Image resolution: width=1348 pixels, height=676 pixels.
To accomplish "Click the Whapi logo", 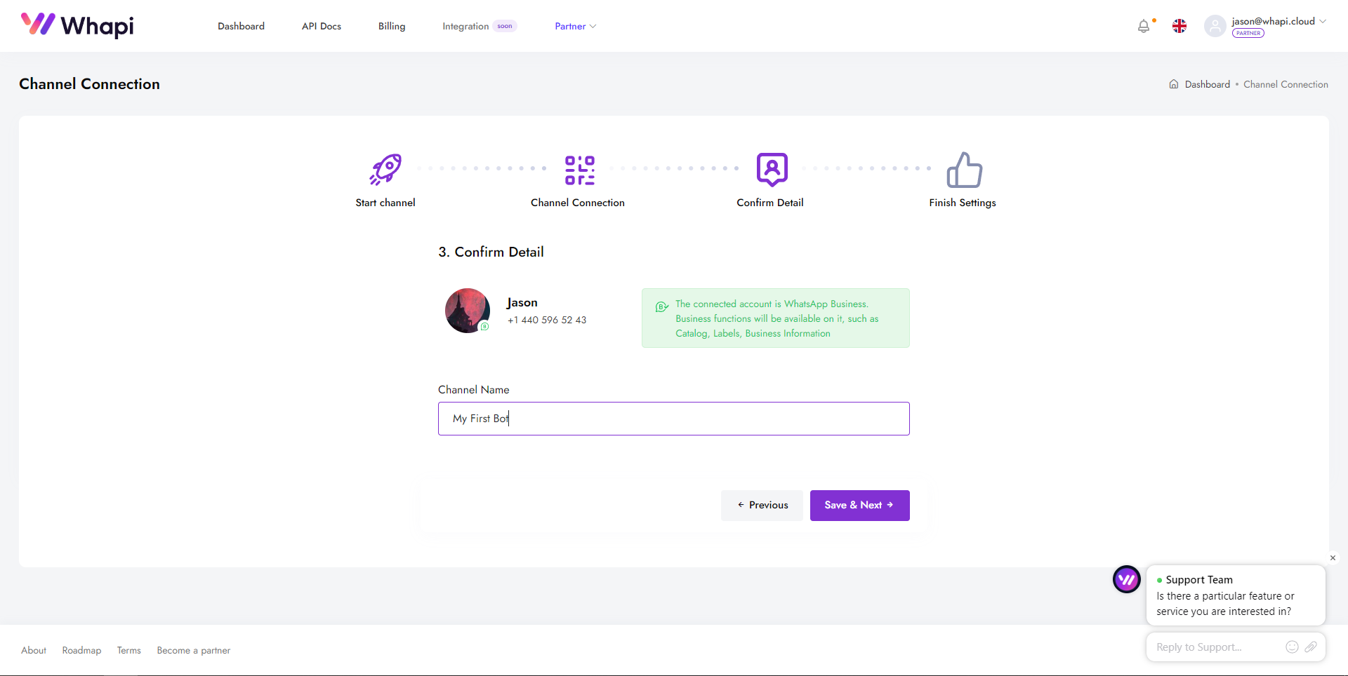I will [77, 25].
